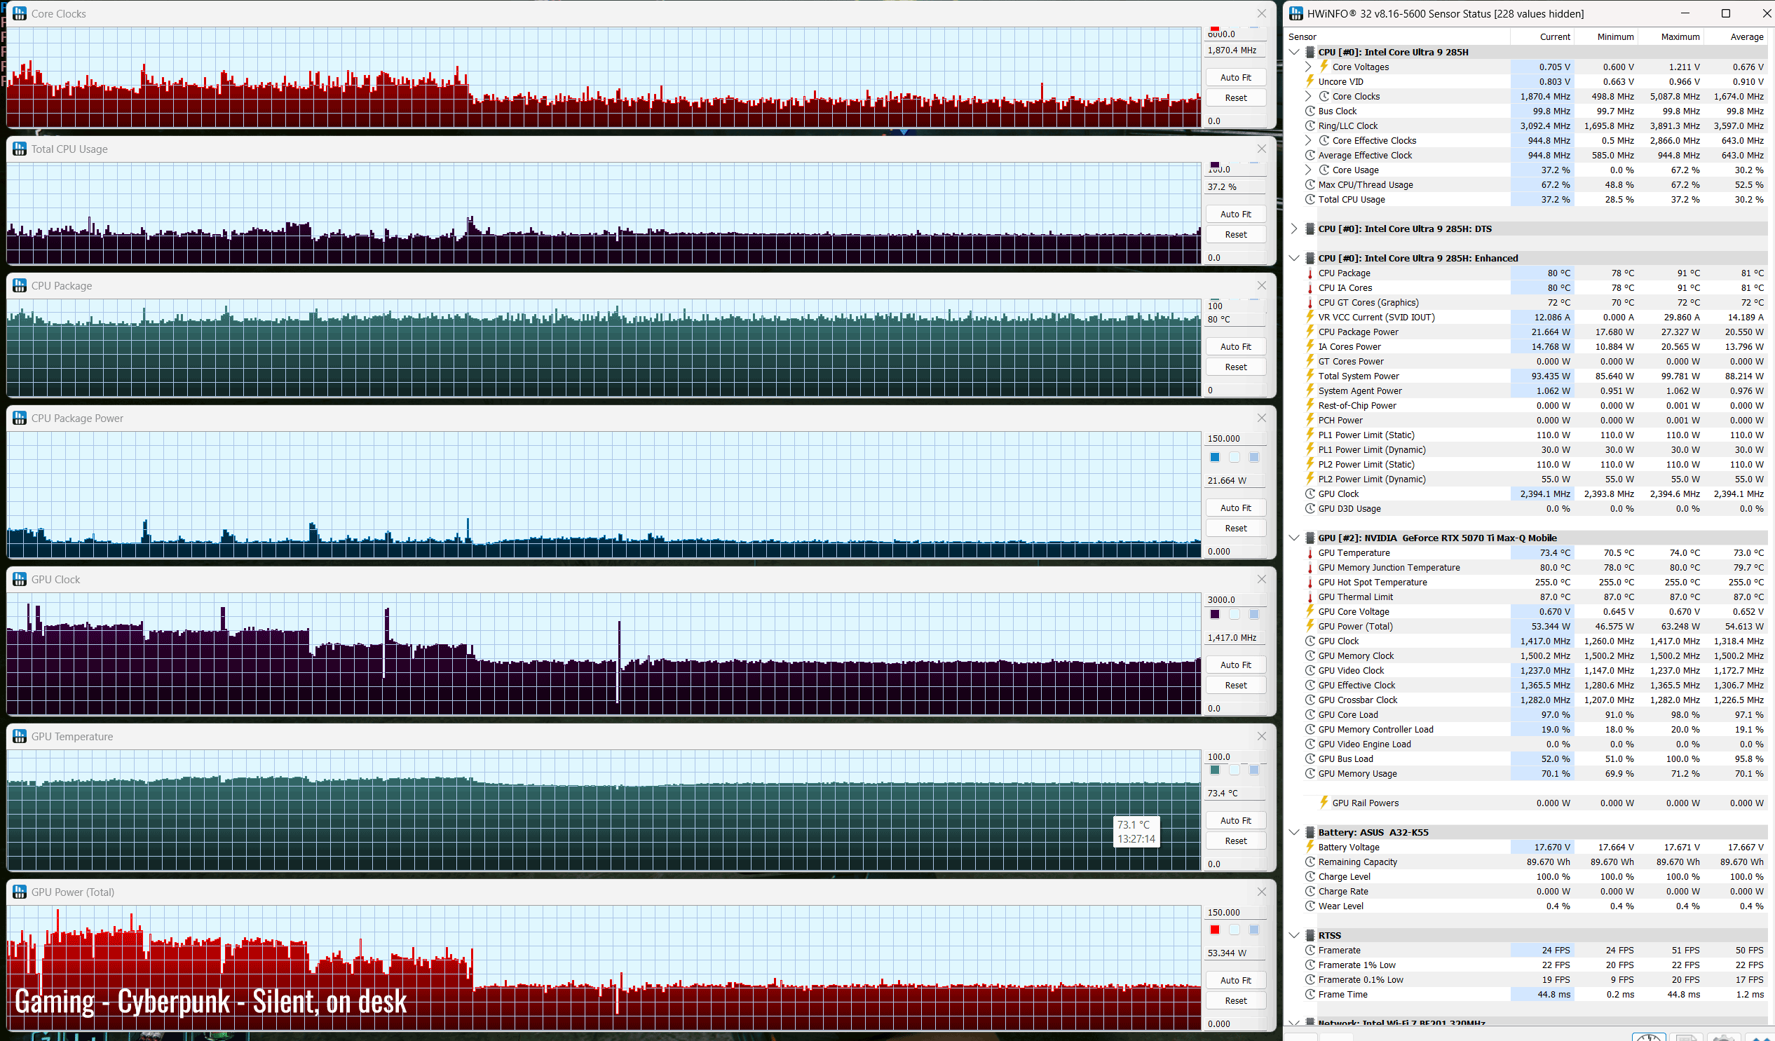The width and height of the screenshot is (1775, 1041).
Task: Click the HWiNFO icon in GPU Temperature title
Action: tap(20, 736)
